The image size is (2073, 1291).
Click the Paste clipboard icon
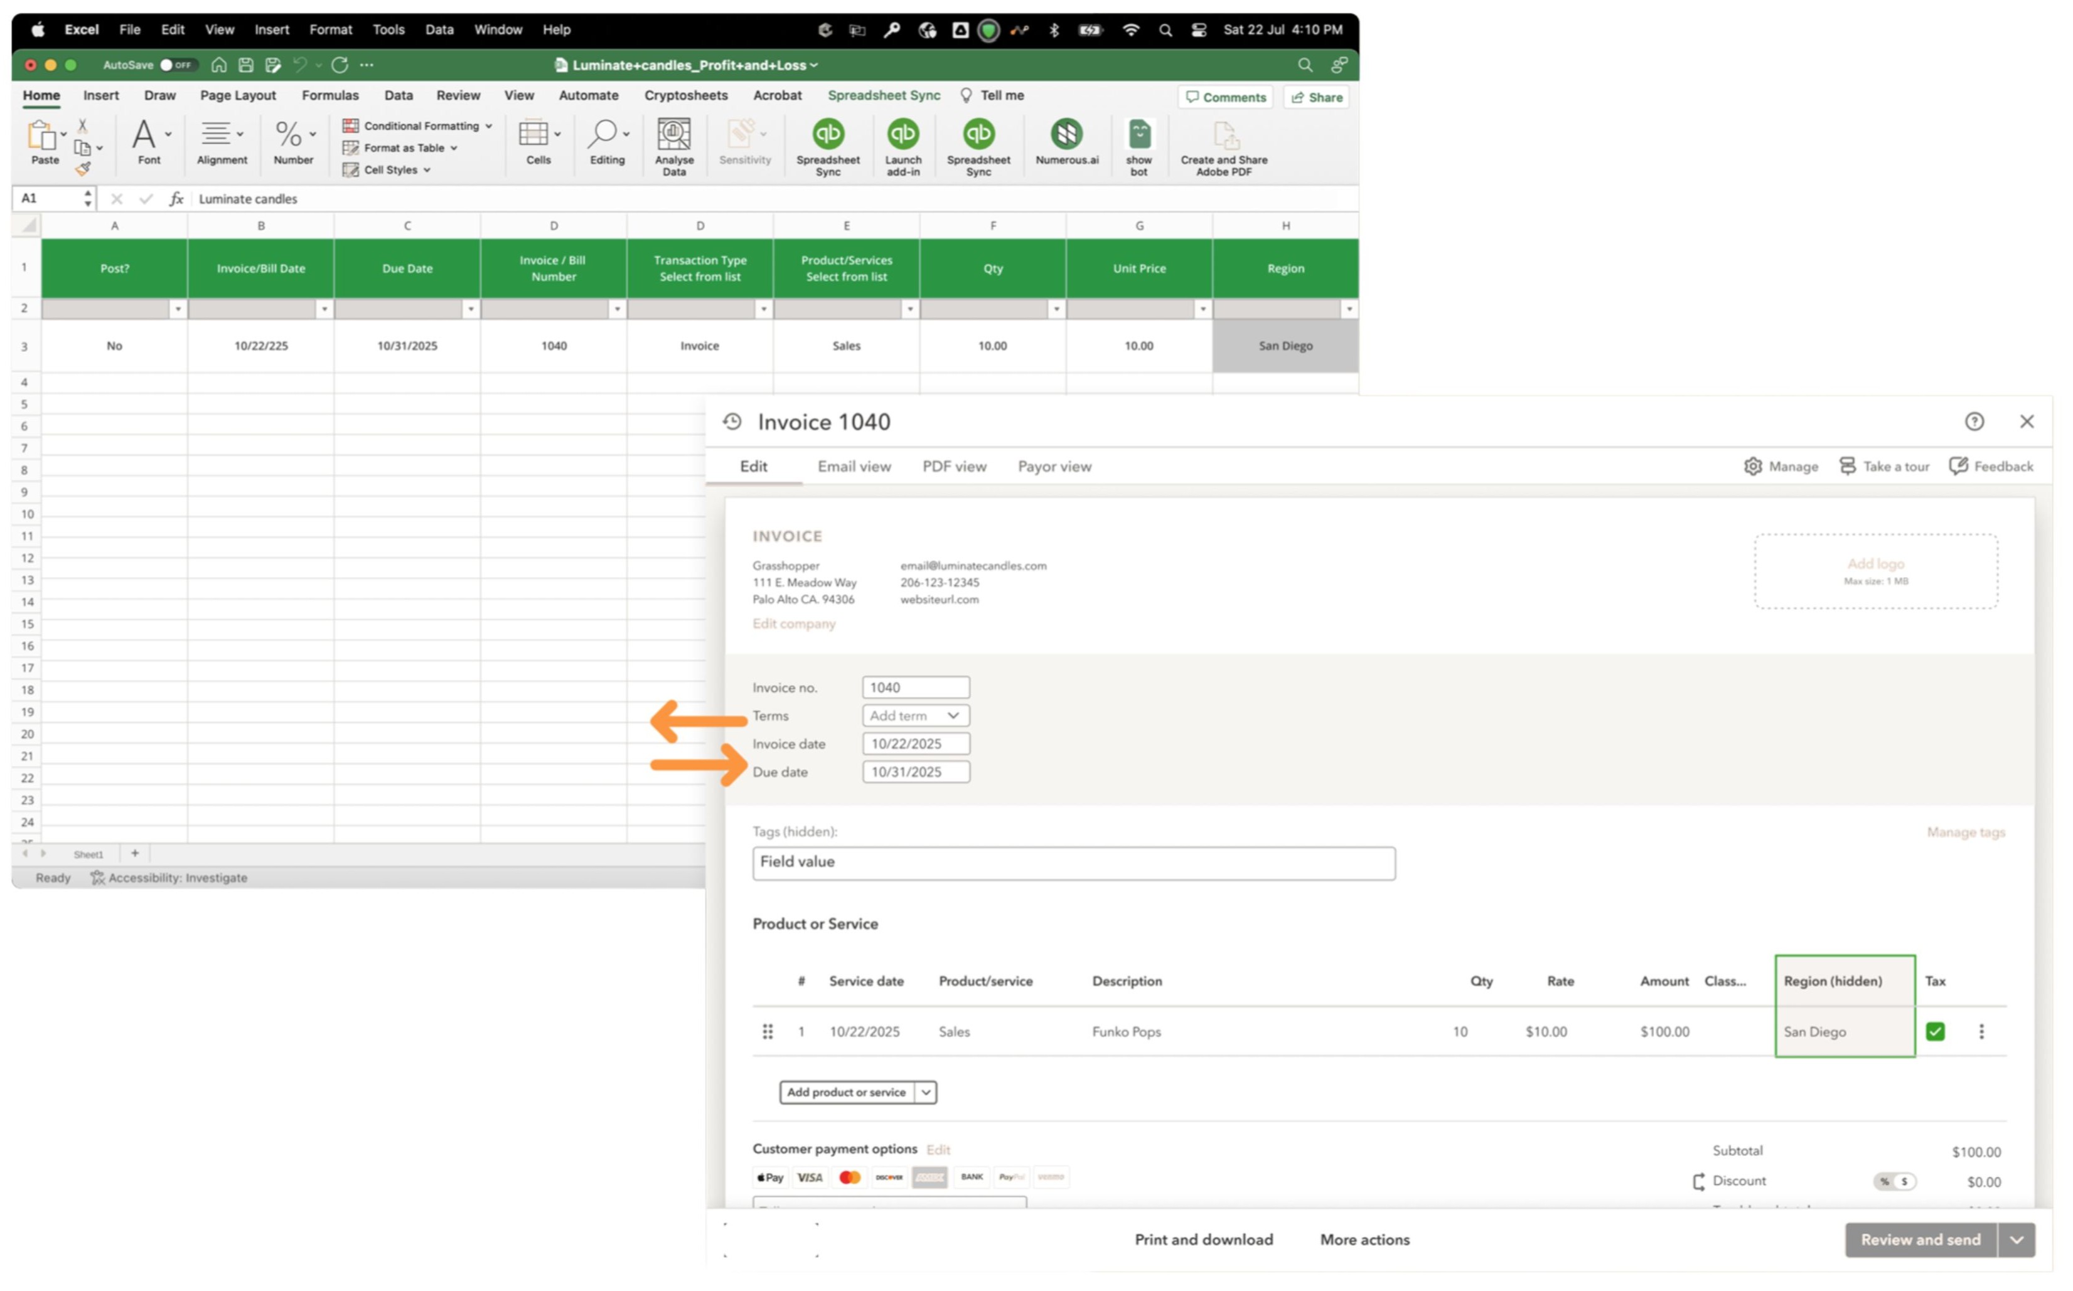pyautogui.click(x=41, y=135)
